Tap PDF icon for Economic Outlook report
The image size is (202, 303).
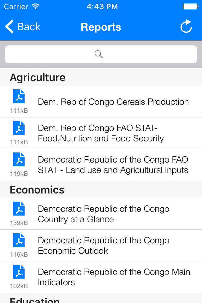point(19,241)
